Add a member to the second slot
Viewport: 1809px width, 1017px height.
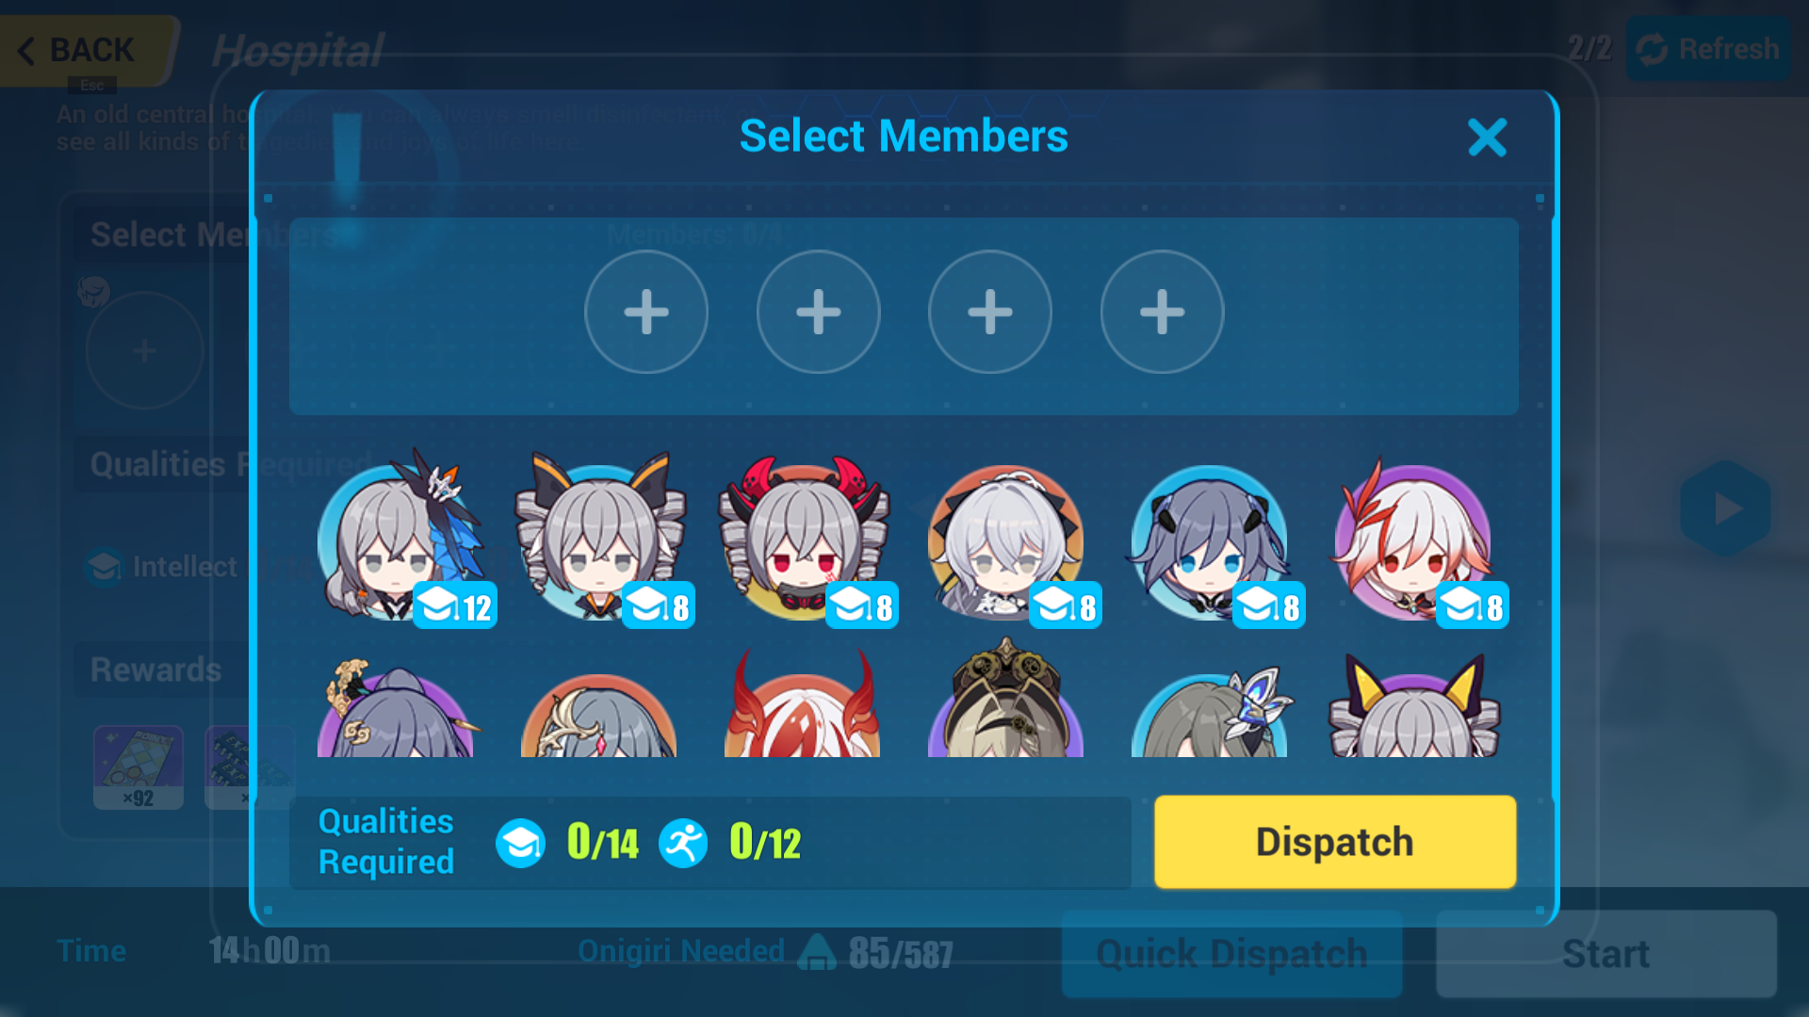(x=818, y=312)
